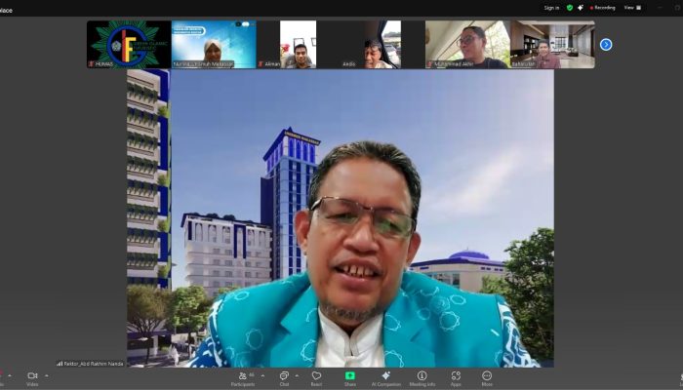The width and height of the screenshot is (683, 390).
Task: Open the Chat panel
Action: click(284, 378)
